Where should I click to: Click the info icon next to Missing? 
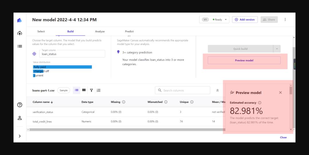(x=124, y=102)
